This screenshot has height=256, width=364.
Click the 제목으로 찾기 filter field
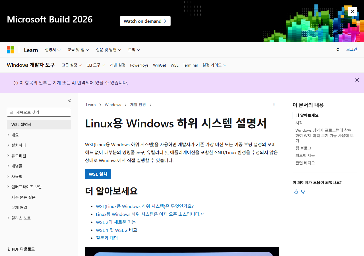pyautogui.click(x=39, y=112)
